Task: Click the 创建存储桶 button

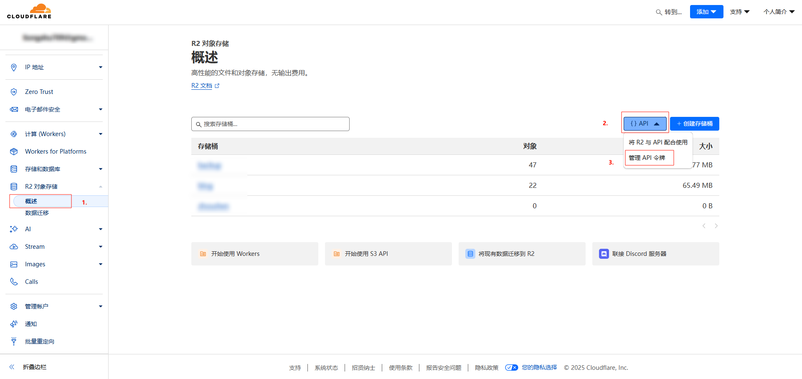Action: pos(694,124)
